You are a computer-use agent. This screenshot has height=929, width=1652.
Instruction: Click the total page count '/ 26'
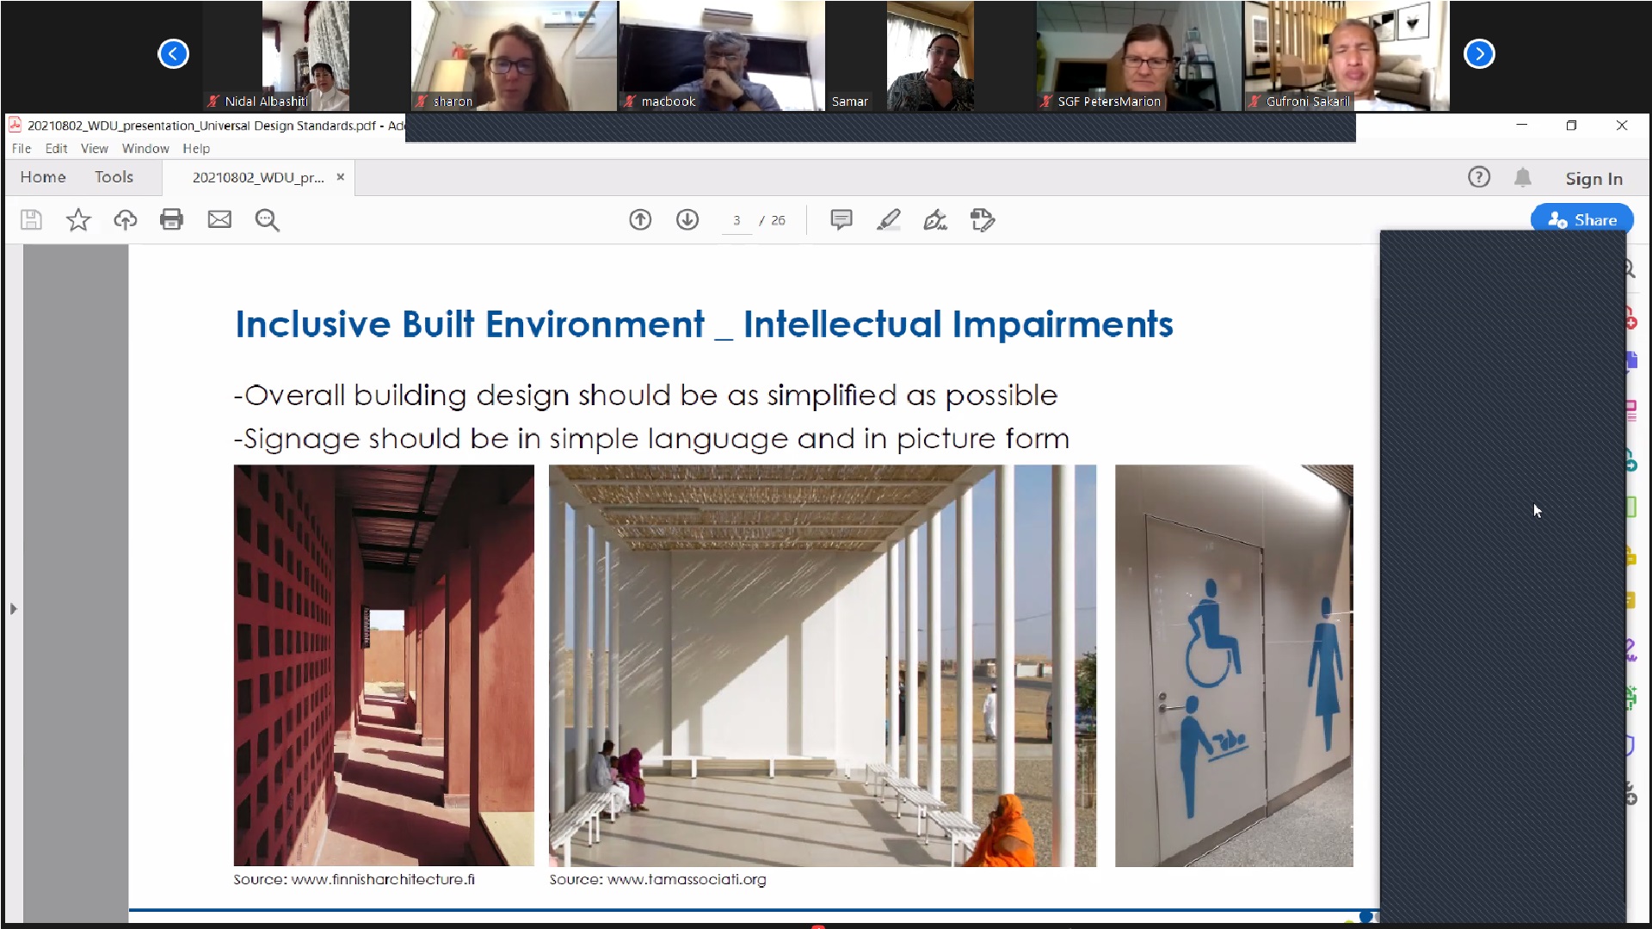coord(773,220)
